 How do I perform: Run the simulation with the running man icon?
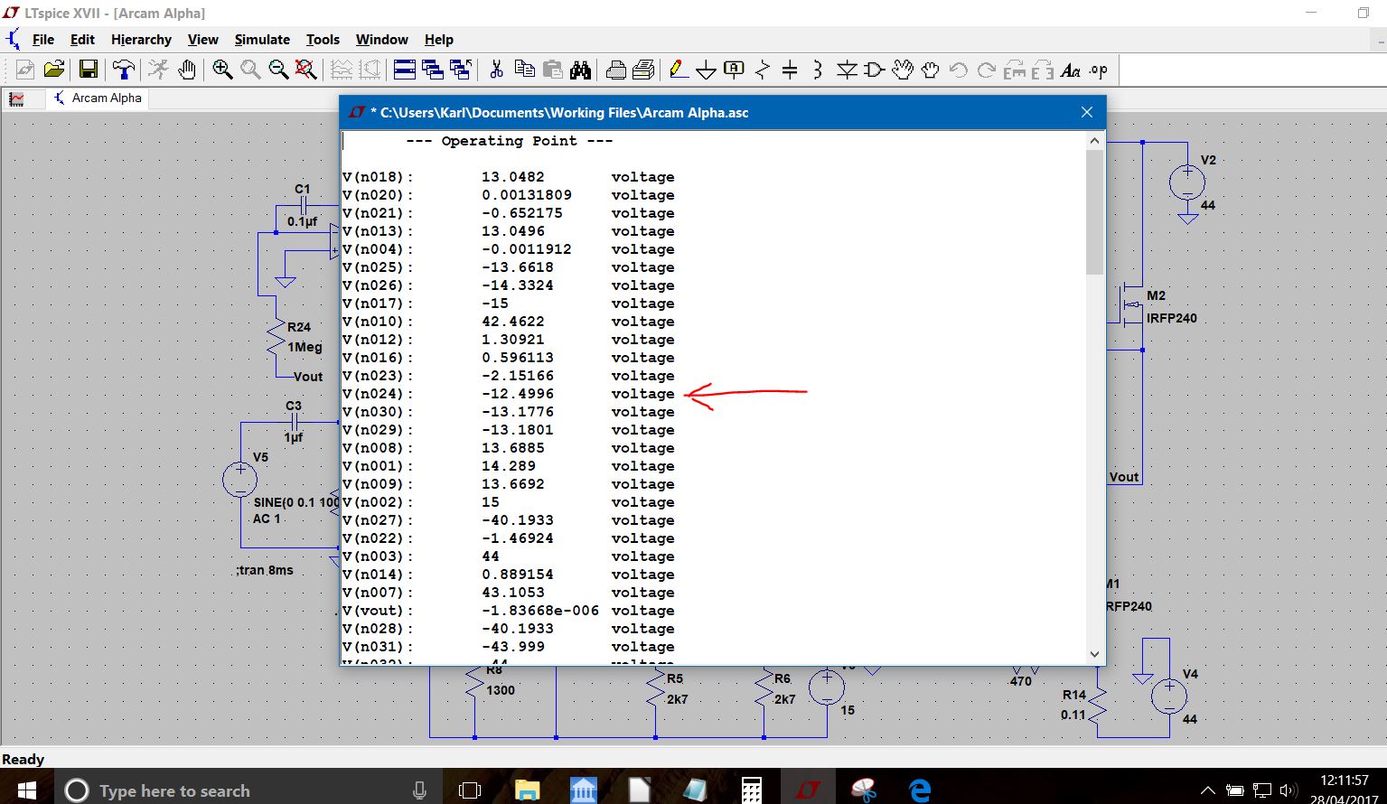159,70
